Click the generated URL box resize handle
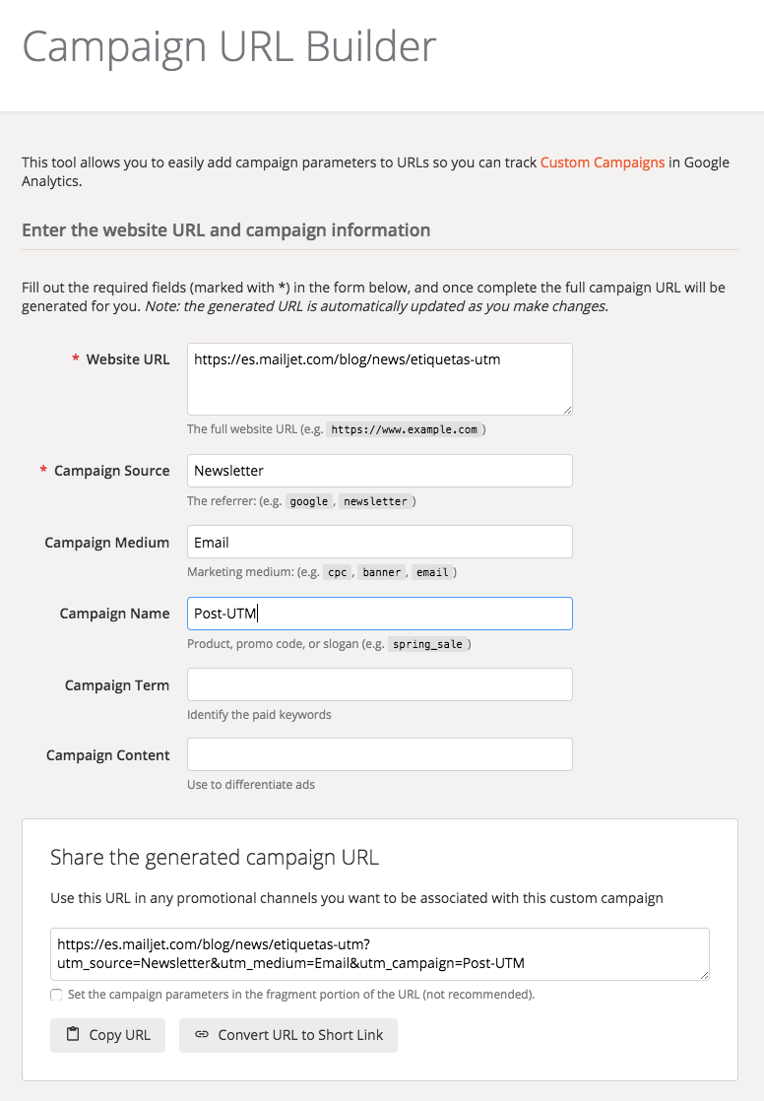The image size is (764, 1101). point(704,975)
